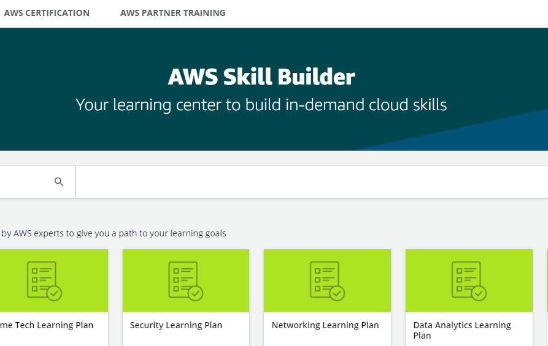548x346 pixels.
Task: Open the AWS Certification menu item
Action: [x=47, y=13]
